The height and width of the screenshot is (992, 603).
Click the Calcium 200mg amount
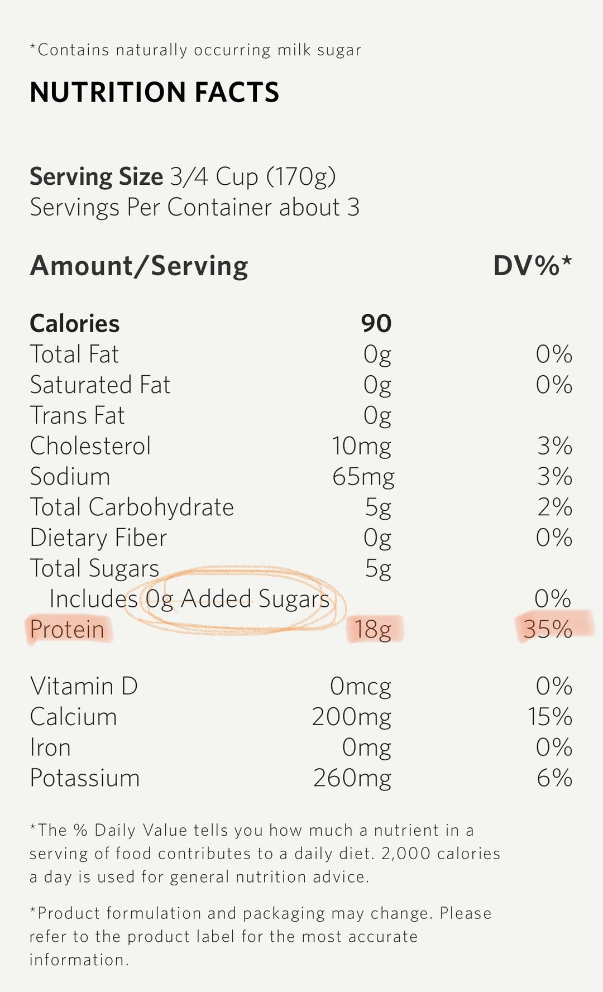[x=351, y=717]
